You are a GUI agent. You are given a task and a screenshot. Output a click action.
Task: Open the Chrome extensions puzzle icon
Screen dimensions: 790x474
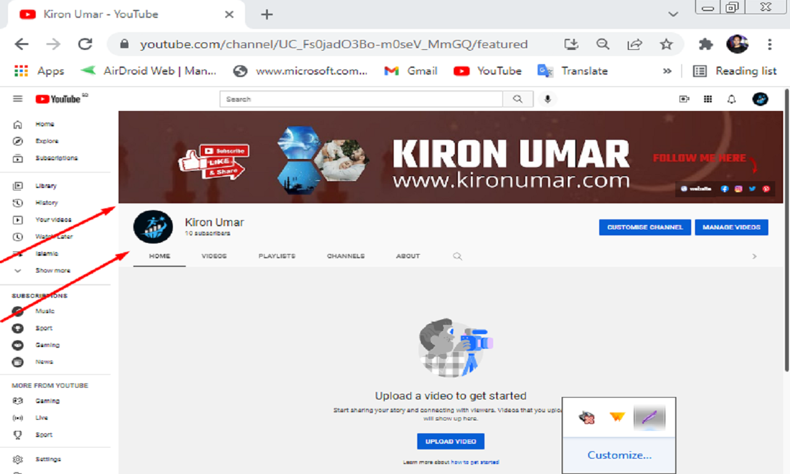tap(705, 44)
